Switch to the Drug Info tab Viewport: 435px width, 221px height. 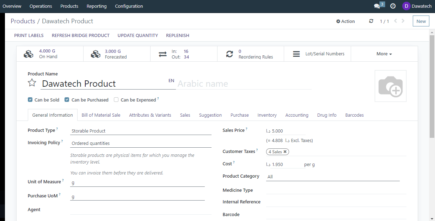(327, 115)
